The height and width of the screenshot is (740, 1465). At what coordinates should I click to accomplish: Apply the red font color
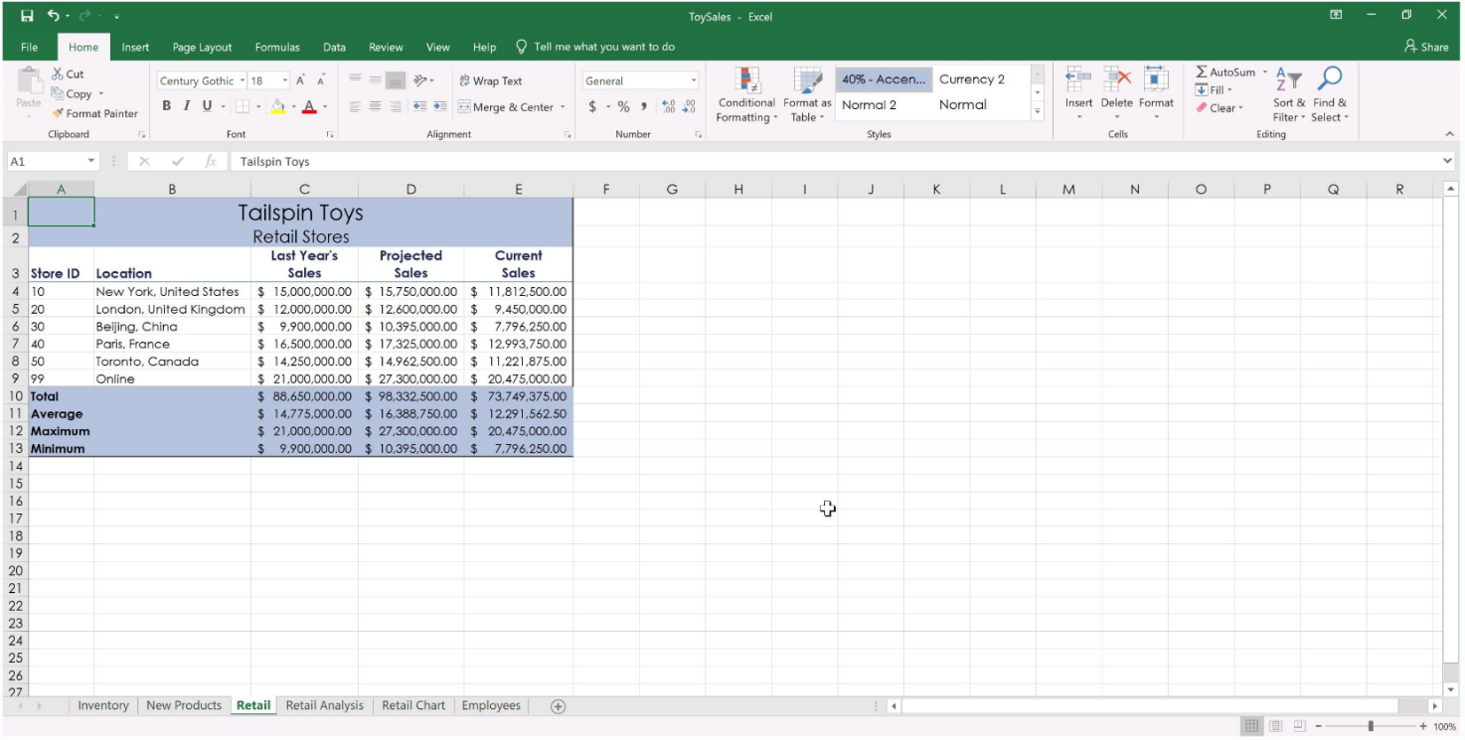(309, 106)
